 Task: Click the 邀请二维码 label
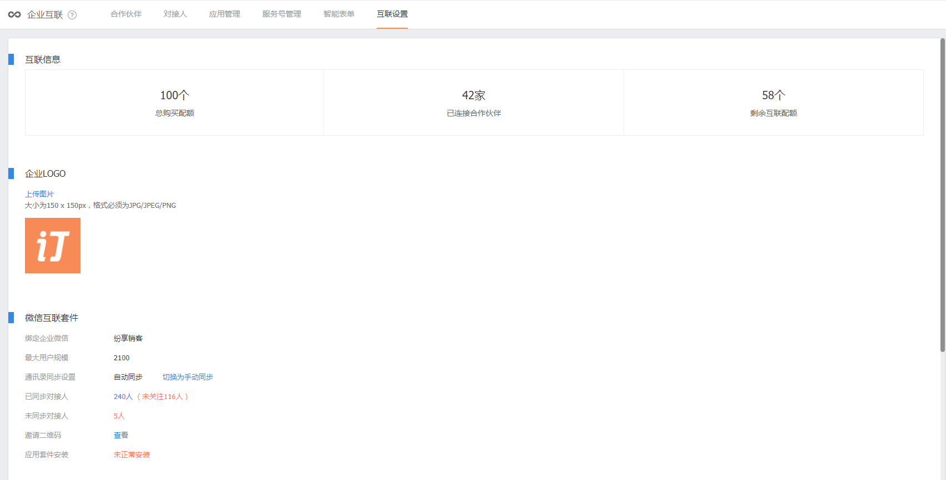[x=43, y=435]
